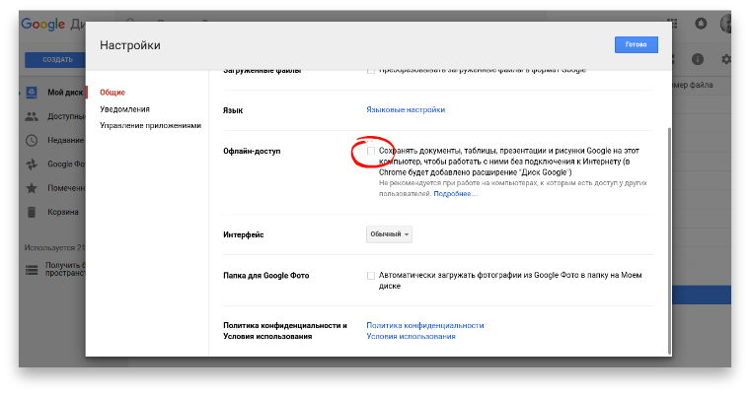Expand the Обычный interface dropdown
750x394 pixels.
point(390,234)
